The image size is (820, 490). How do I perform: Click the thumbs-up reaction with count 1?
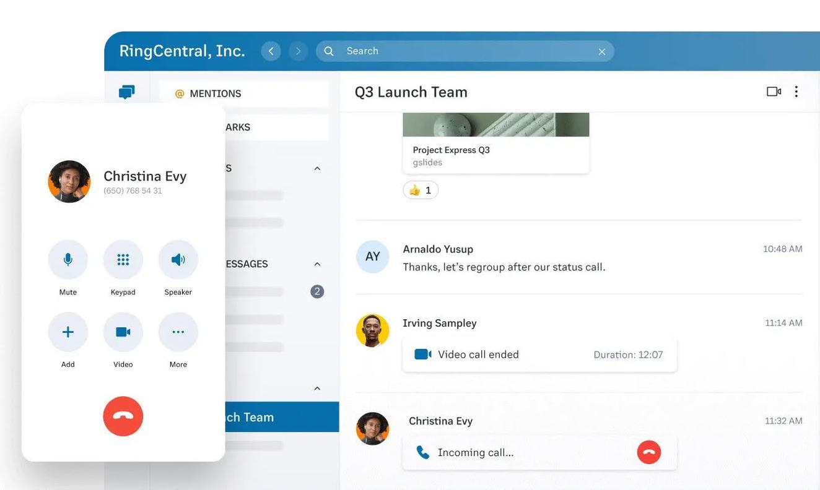click(421, 190)
